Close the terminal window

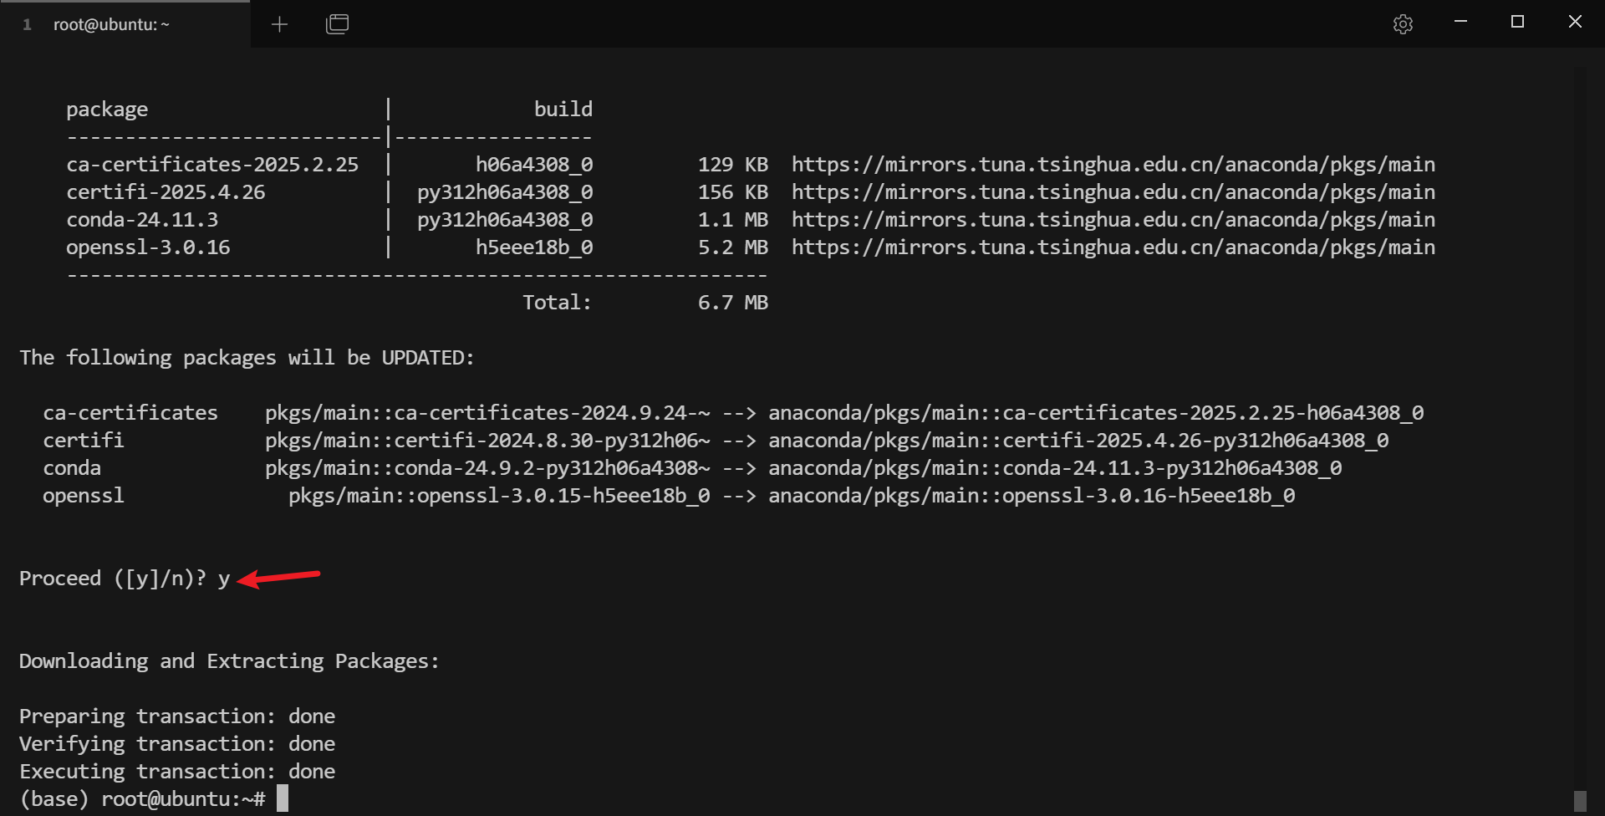coord(1575,22)
